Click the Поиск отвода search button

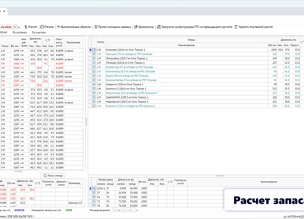point(53,176)
